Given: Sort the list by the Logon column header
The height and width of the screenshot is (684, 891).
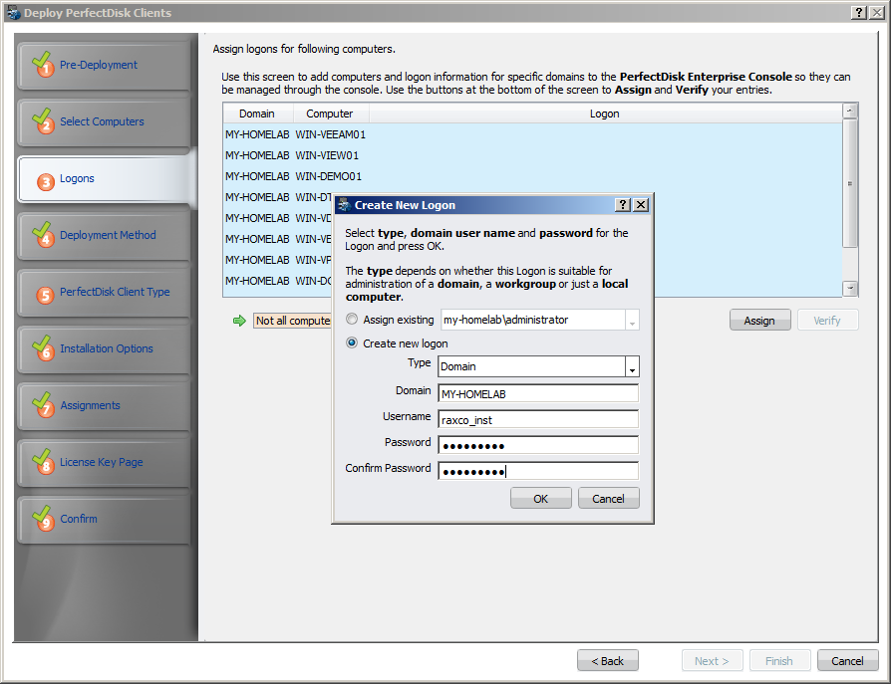Looking at the screenshot, I should click(x=604, y=114).
